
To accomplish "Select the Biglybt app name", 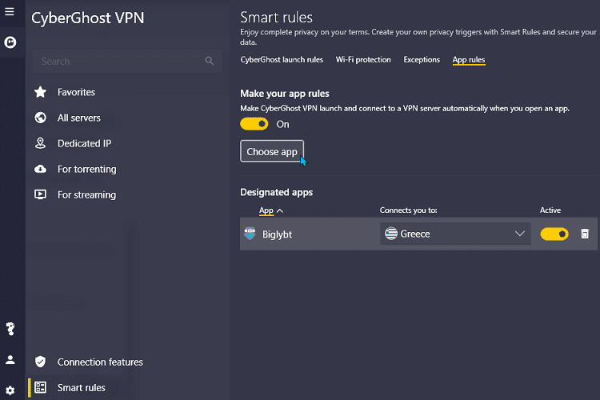I will (x=277, y=234).
